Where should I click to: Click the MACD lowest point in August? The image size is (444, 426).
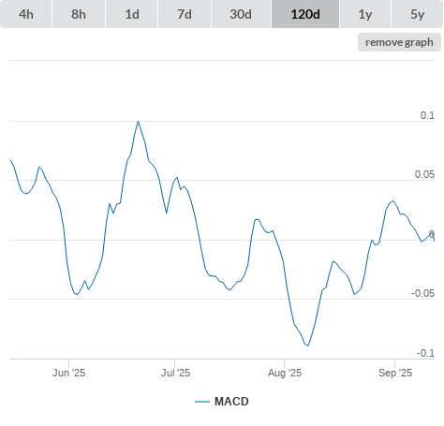tap(308, 345)
